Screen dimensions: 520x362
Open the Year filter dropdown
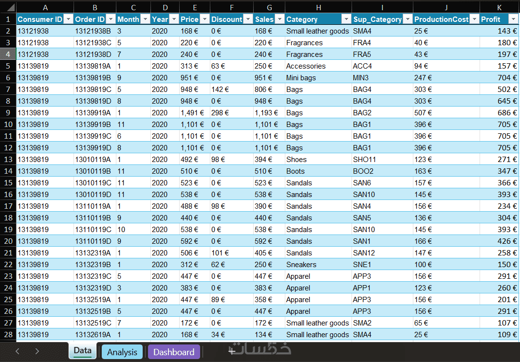(x=174, y=19)
